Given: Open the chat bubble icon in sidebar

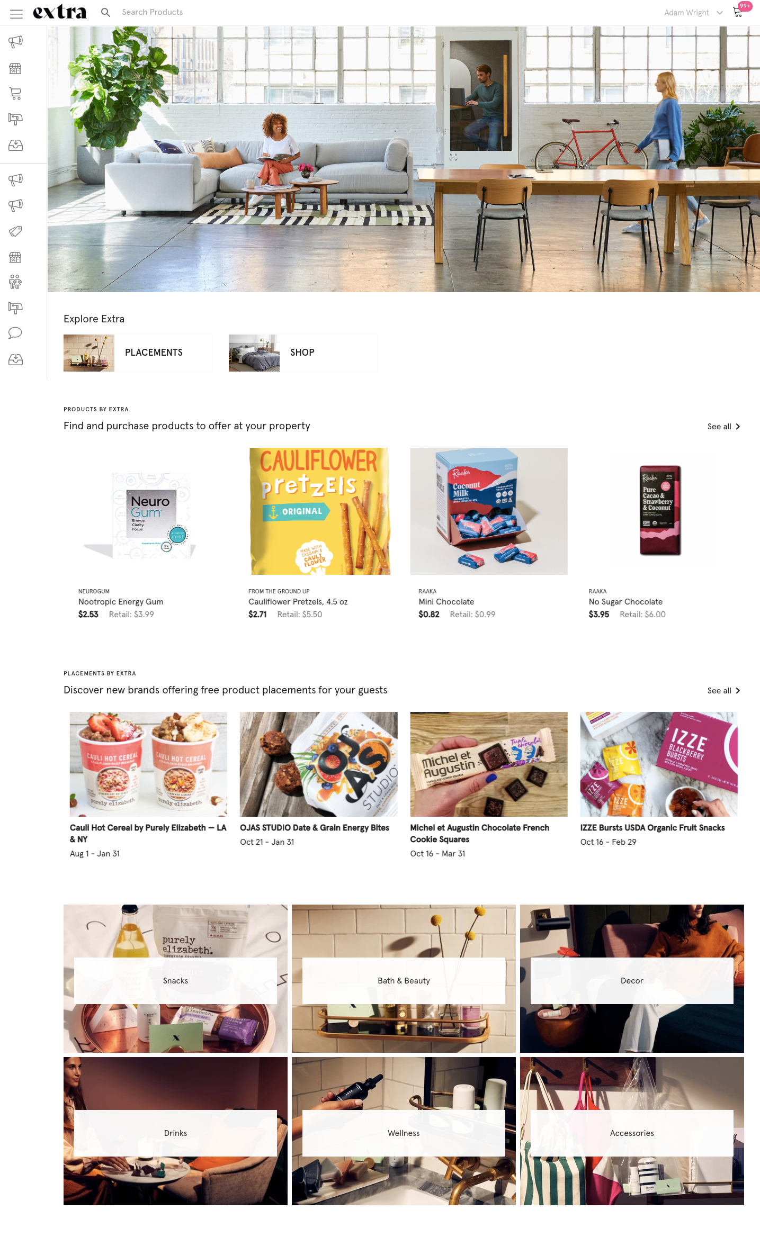Looking at the screenshot, I should tap(15, 333).
